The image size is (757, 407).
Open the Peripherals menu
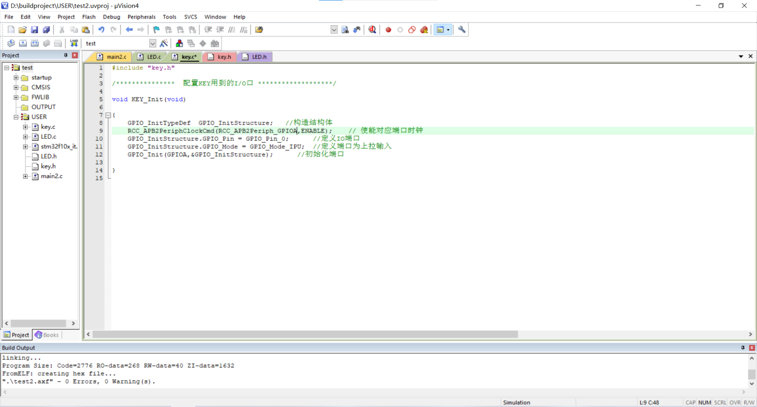point(141,17)
